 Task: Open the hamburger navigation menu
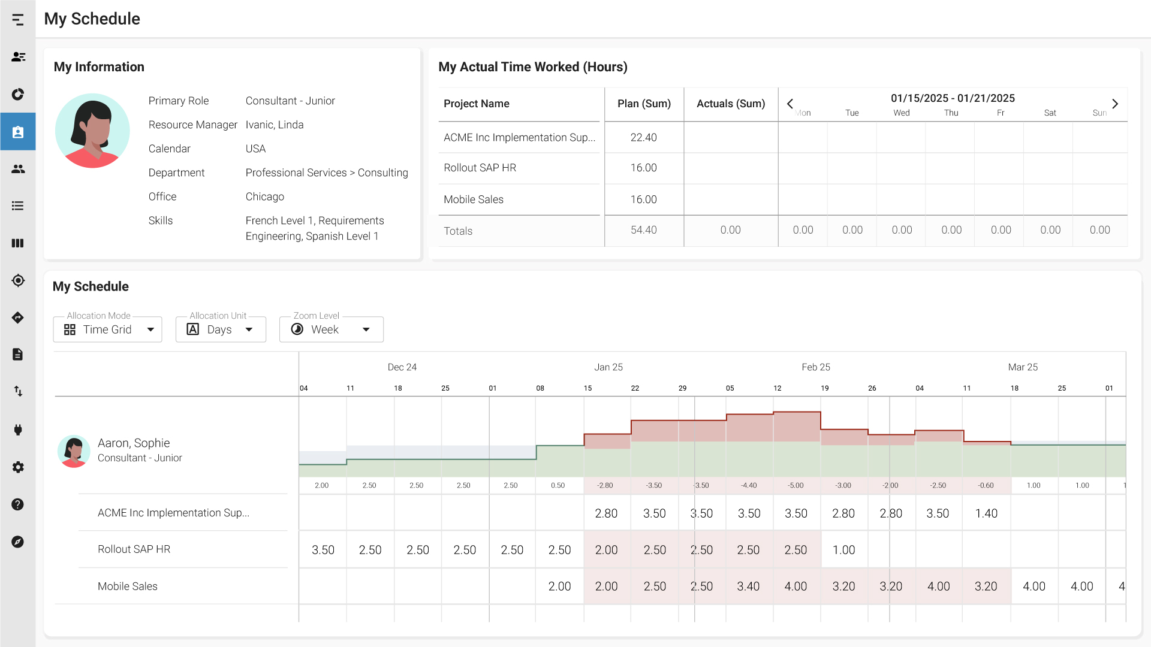pyautogui.click(x=18, y=20)
